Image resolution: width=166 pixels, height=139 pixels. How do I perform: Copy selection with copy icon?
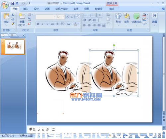(13, 19)
